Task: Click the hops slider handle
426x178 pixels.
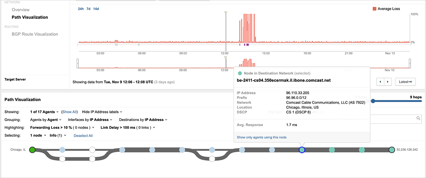Action: (x=374, y=101)
